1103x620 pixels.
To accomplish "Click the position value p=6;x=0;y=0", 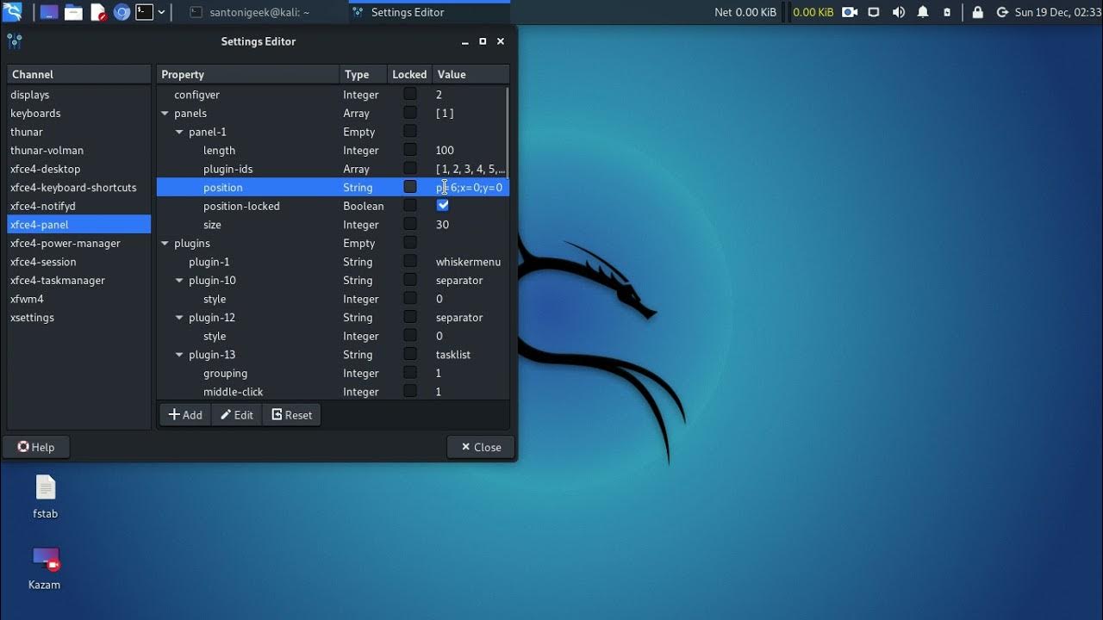I will tap(470, 187).
